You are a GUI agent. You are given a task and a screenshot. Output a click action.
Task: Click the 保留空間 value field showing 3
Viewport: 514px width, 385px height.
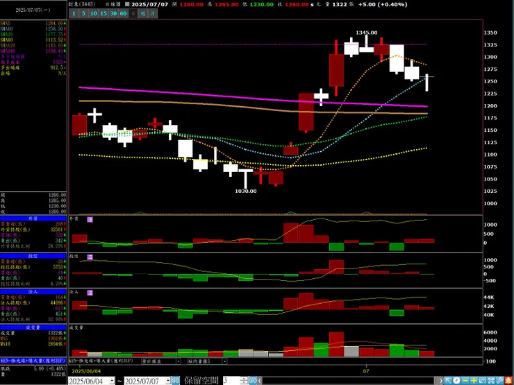coord(231,381)
